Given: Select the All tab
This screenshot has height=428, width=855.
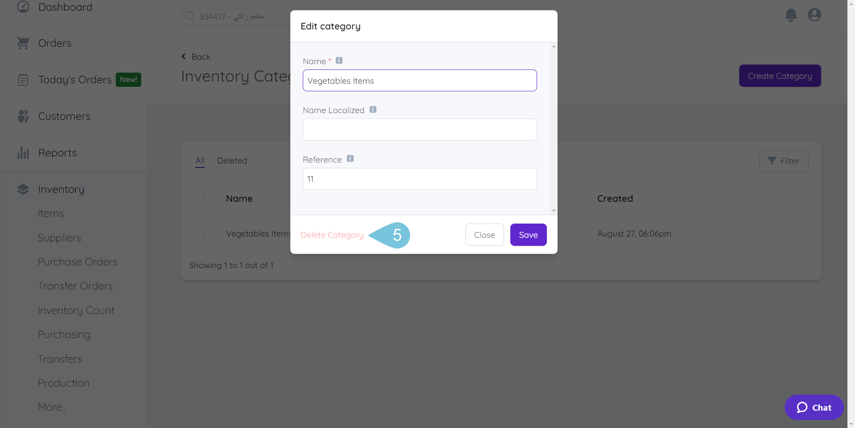Looking at the screenshot, I should 199,161.
